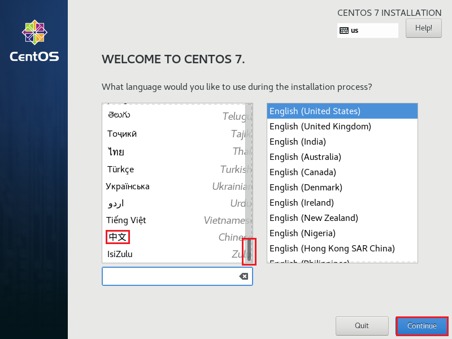Viewport: 452px width, 339px height.
Task: Select Tiếng Việt Vietnamese language
Action: [x=177, y=220]
